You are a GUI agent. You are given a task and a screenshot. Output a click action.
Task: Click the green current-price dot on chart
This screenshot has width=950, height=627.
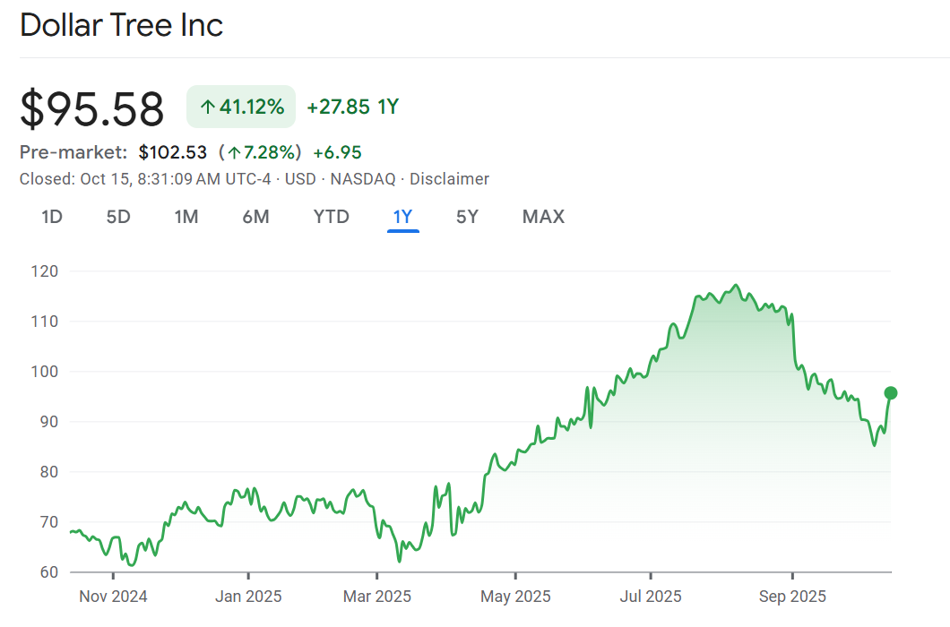pos(890,392)
